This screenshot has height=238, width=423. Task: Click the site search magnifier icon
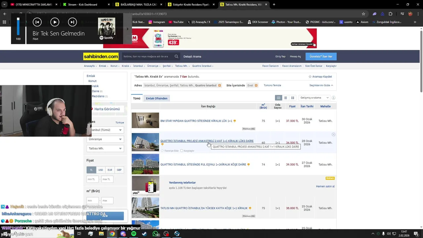176,57
